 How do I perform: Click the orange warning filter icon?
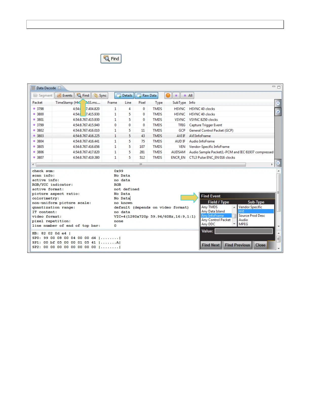[168, 95]
